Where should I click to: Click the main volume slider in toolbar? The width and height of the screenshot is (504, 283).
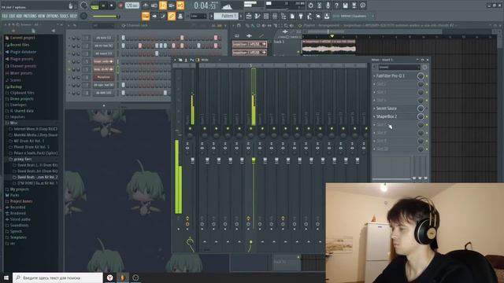pyautogui.click(x=106, y=16)
